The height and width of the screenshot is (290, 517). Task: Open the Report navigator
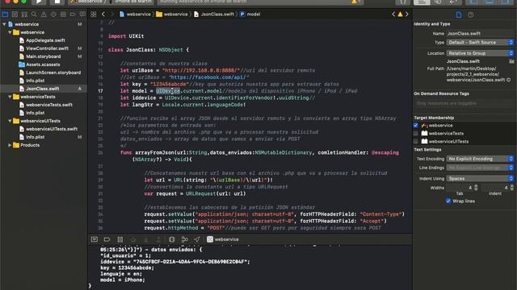click(x=82, y=14)
